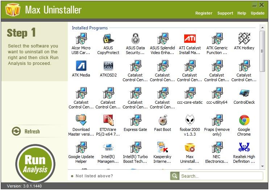Open the Support menu link

point(225,13)
